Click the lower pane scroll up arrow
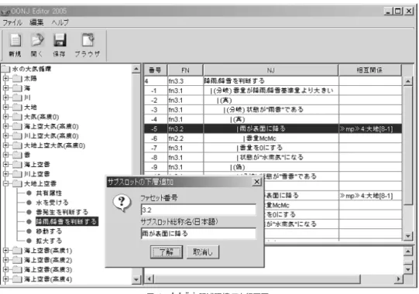The width and height of the screenshot is (419, 294). click(408, 251)
